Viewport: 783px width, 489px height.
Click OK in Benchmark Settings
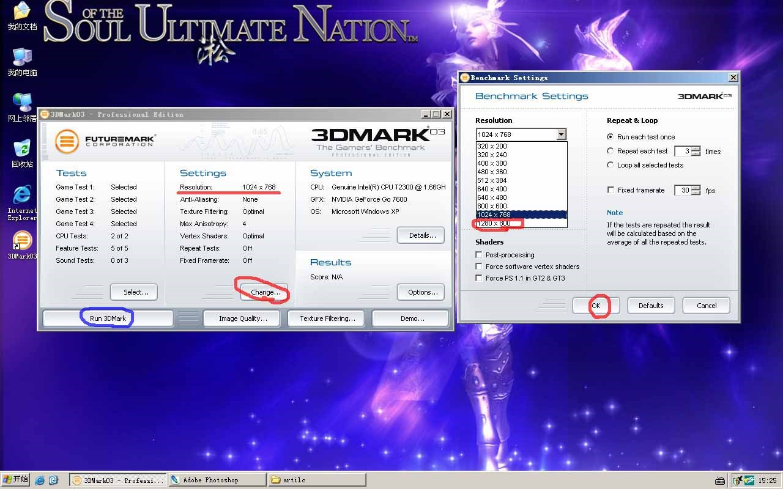(596, 306)
